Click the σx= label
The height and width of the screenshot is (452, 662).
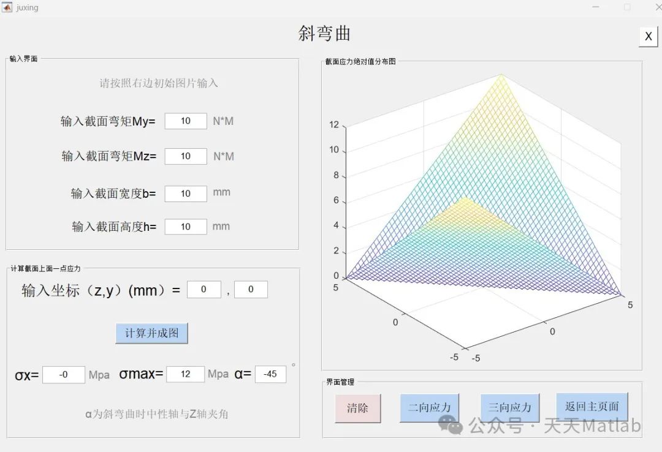26,375
